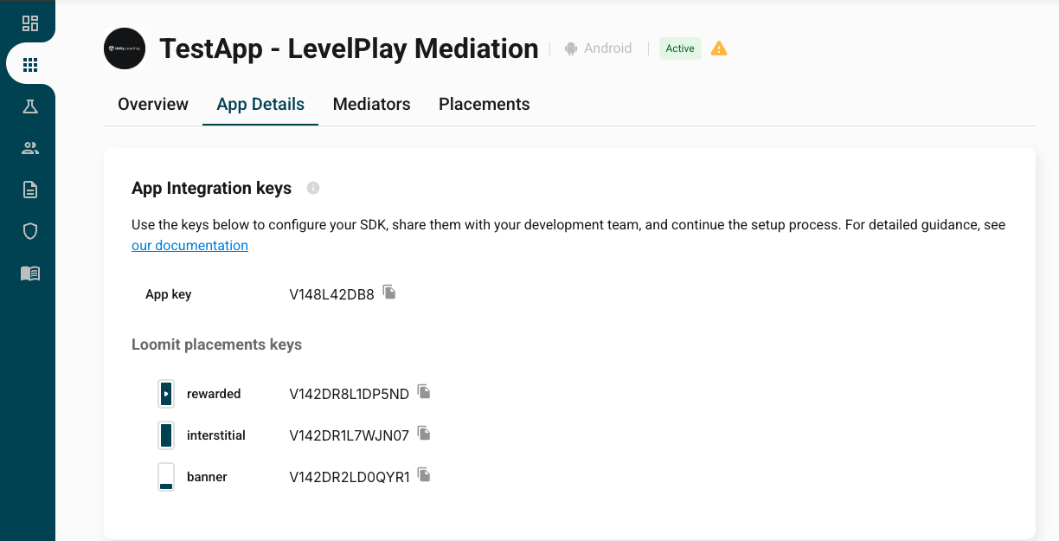Screen dimensions: 1059x541
Task: Click the app key value V148L42DB8
Action: point(332,294)
